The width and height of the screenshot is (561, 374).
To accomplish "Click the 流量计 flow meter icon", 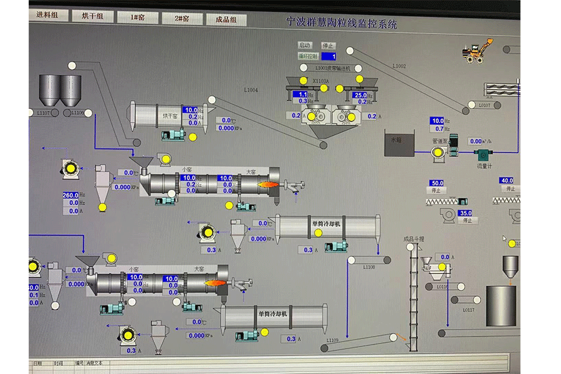I will click(483, 155).
